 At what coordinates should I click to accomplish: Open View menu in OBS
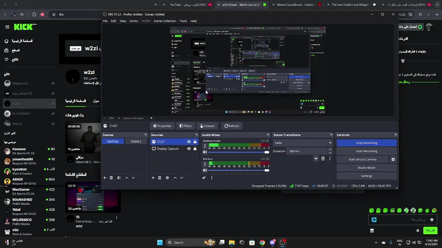tap(123, 21)
